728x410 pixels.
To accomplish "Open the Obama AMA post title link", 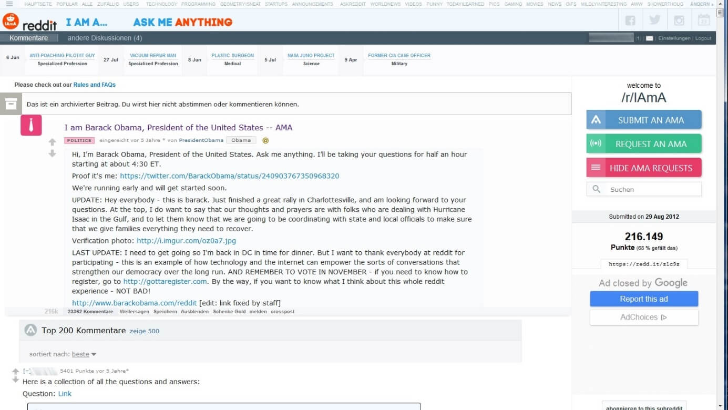I will 178,128.
